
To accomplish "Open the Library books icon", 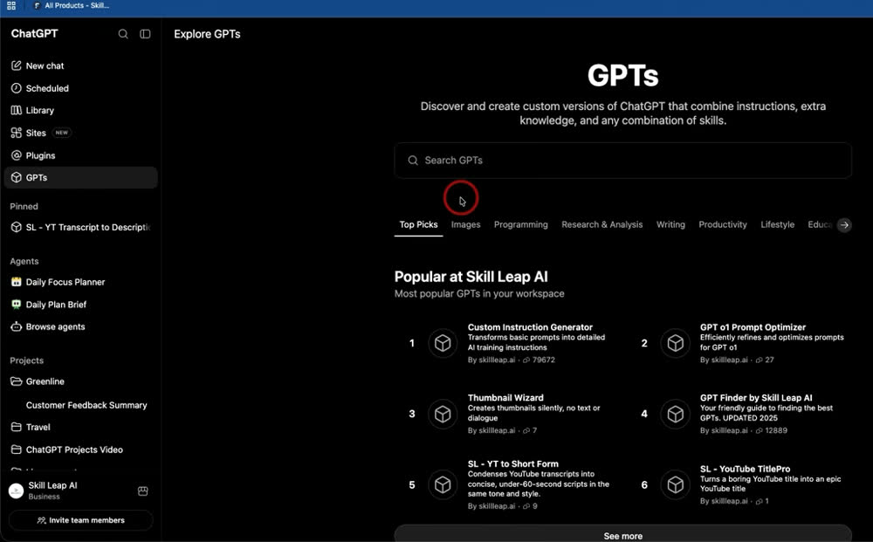I will coord(16,110).
